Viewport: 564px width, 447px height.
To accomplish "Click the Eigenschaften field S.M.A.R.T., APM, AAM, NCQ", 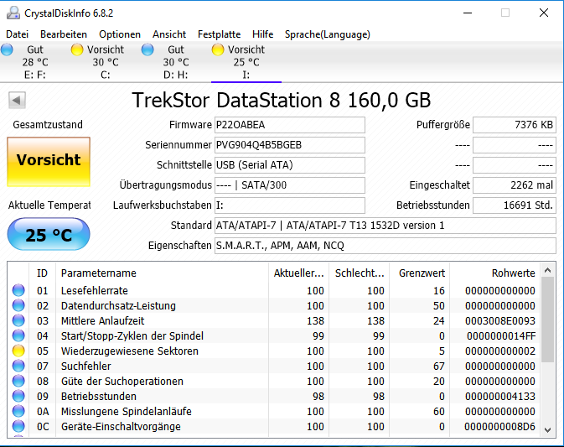I will point(385,246).
